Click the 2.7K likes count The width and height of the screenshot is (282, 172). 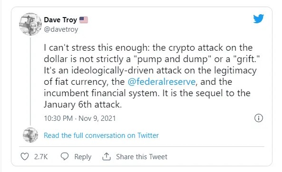[41, 157]
